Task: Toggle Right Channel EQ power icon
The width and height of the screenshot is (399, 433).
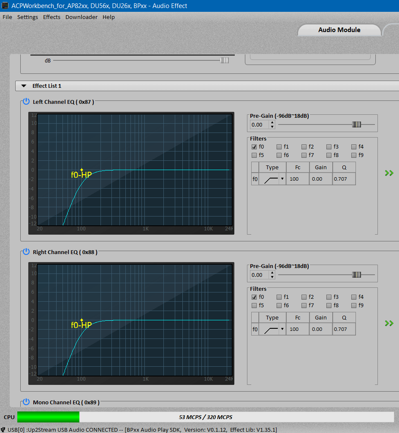Action: [x=26, y=252]
